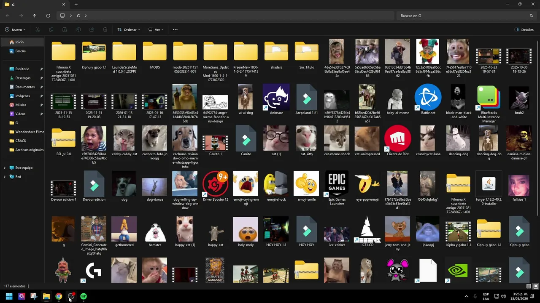The image size is (540, 303).
Task: Open the Windows Start menu
Action: point(9,296)
